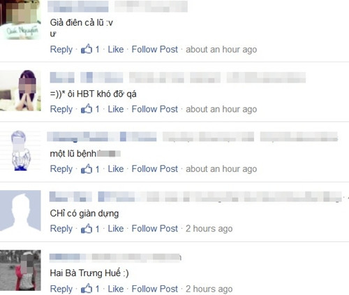Open avatar of girl on 'ôi HBT' comment
349x295 pixels.
coord(20,91)
